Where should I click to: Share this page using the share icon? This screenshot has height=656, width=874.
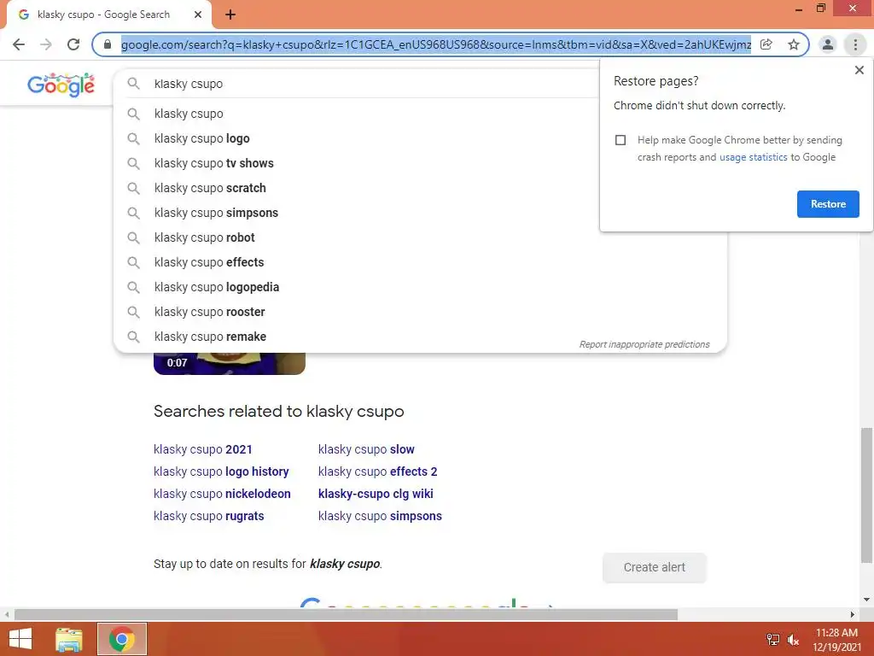coord(766,44)
